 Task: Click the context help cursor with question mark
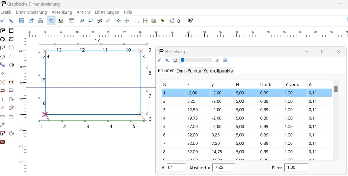pyautogui.click(x=190, y=21)
